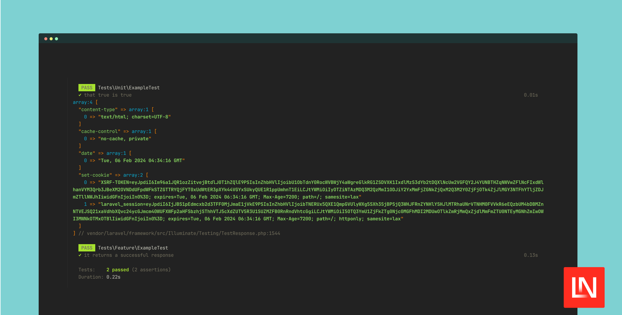Click the PASS badge for ExampleTest unit
The height and width of the screenshot is (315, 622).
pos(86,88)
